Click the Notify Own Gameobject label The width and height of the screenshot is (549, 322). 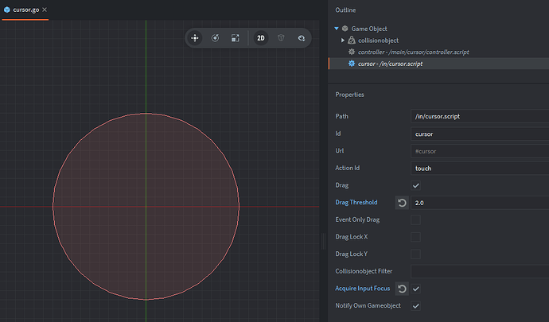pyautogui.click(x=368, y=305)
